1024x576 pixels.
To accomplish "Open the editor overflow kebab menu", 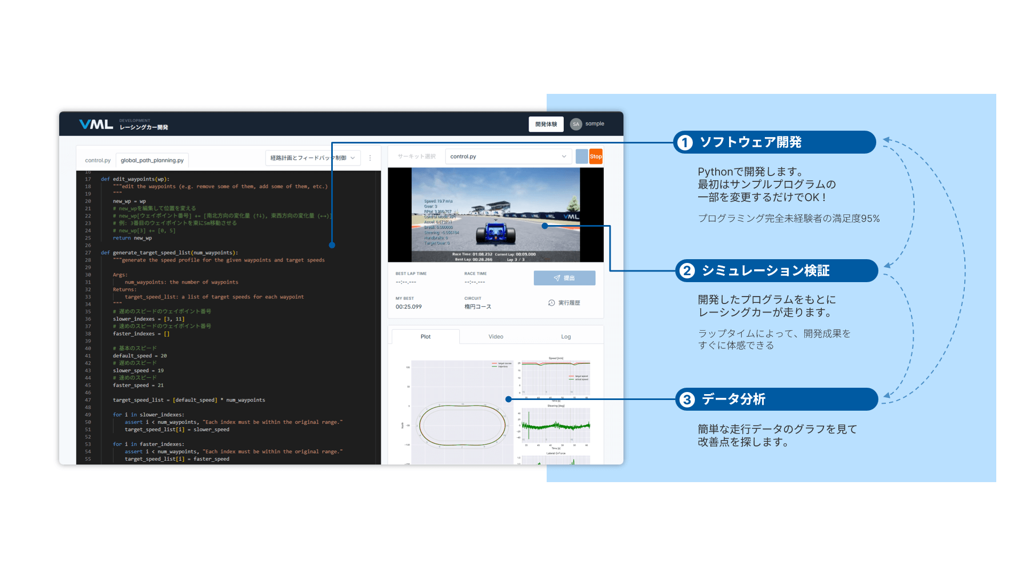I will pos(370,158).
